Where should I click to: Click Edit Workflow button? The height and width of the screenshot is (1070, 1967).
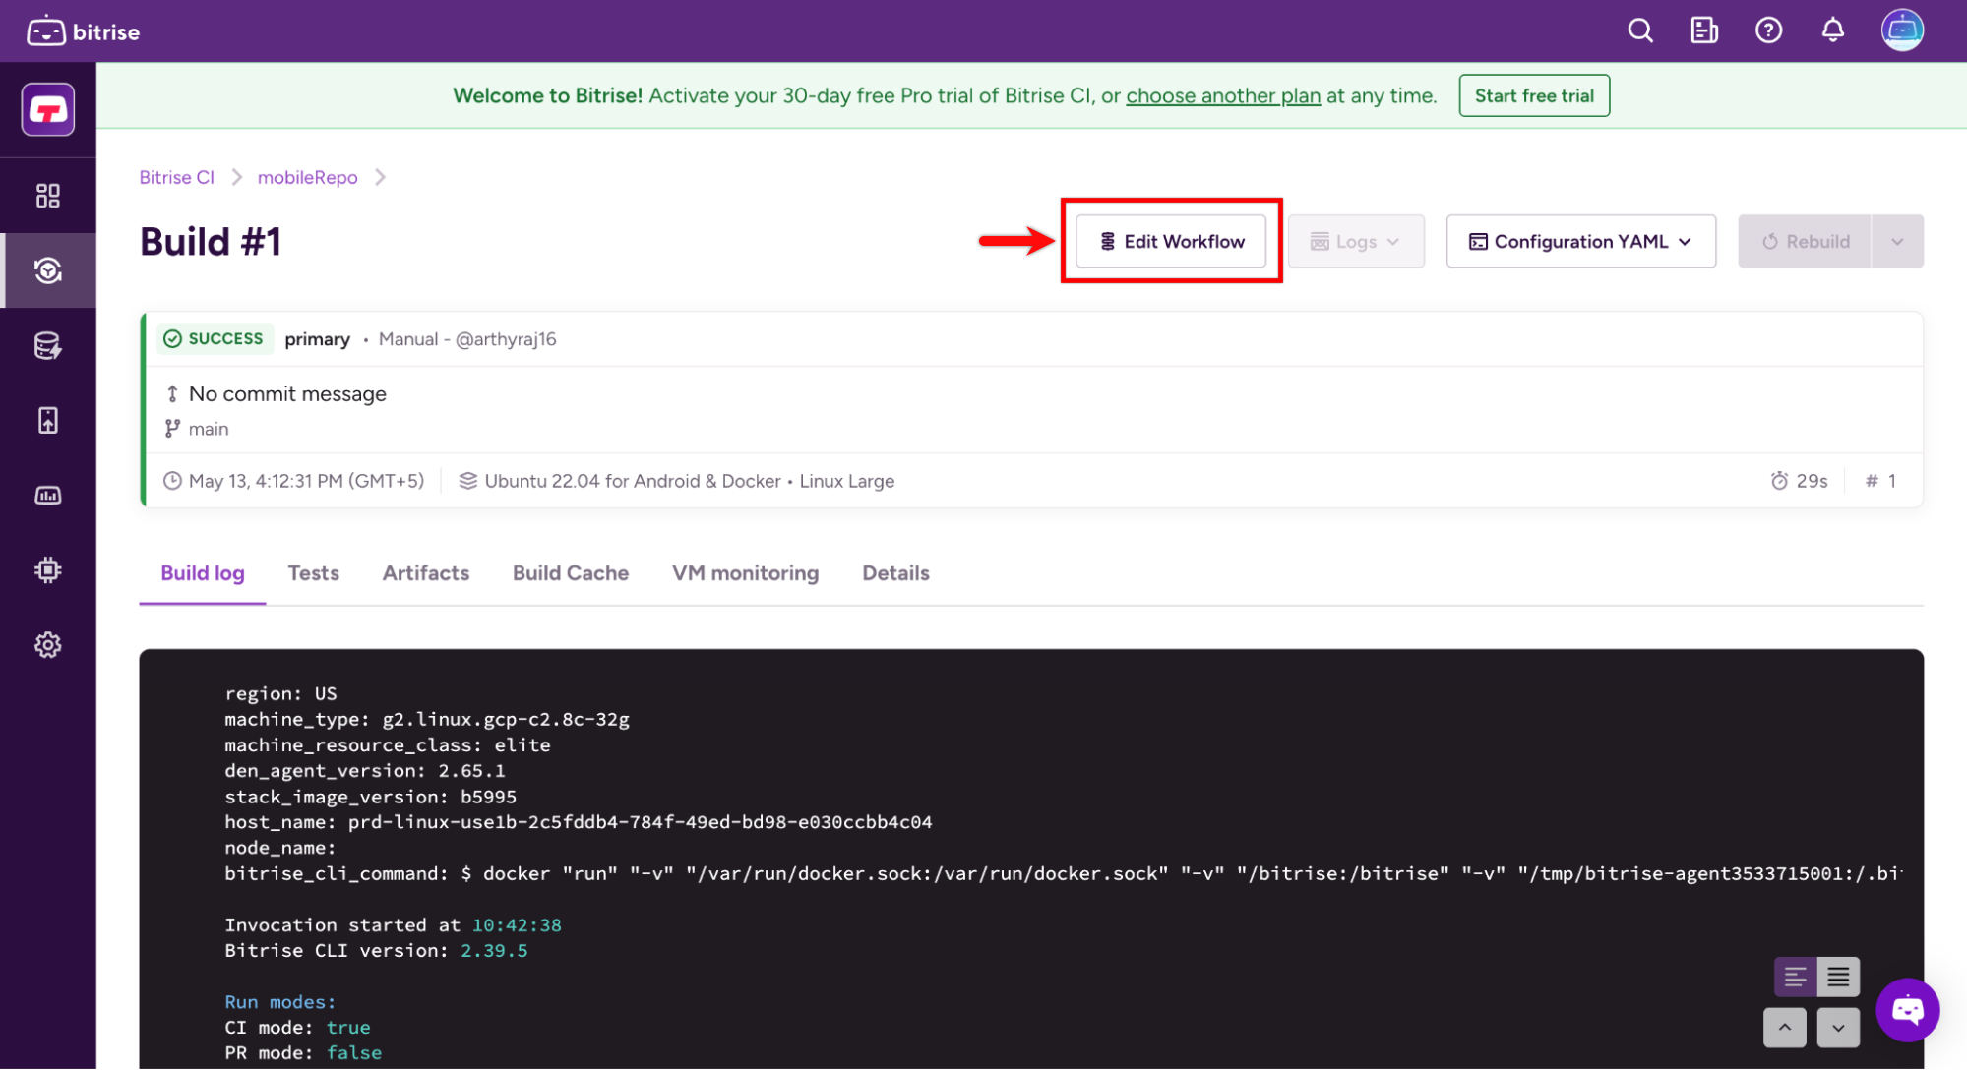pyautogui.click(x=1171, y=241)
